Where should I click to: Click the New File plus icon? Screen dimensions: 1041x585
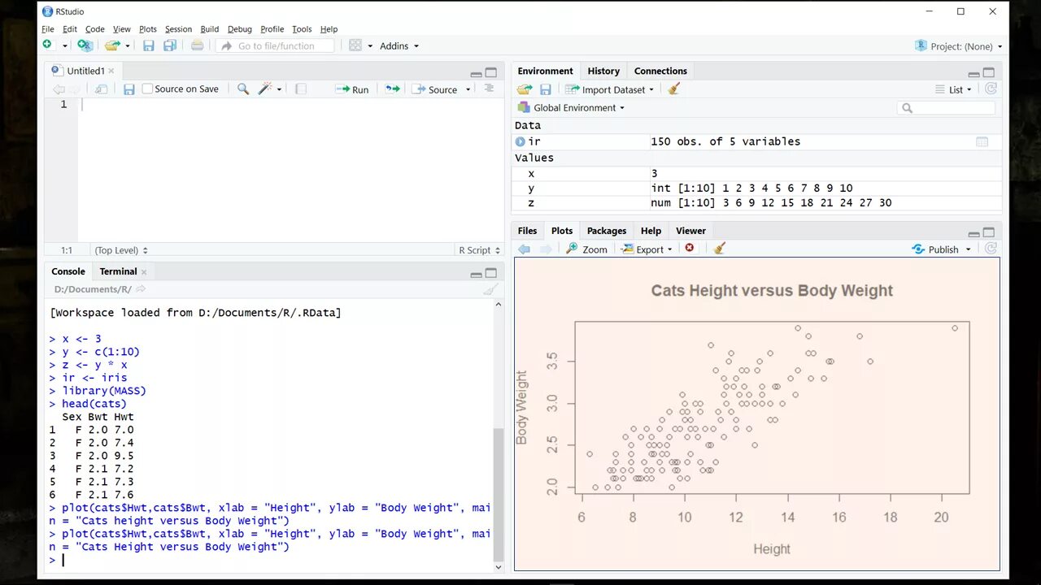click(47, 45)
